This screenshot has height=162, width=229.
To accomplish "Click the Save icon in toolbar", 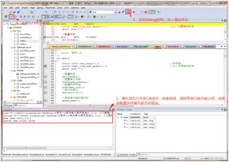I will pos(14,12).
